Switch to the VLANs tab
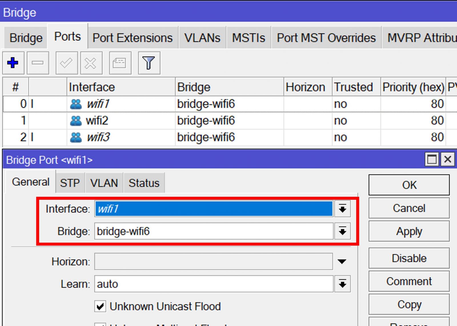 (202, 38)
